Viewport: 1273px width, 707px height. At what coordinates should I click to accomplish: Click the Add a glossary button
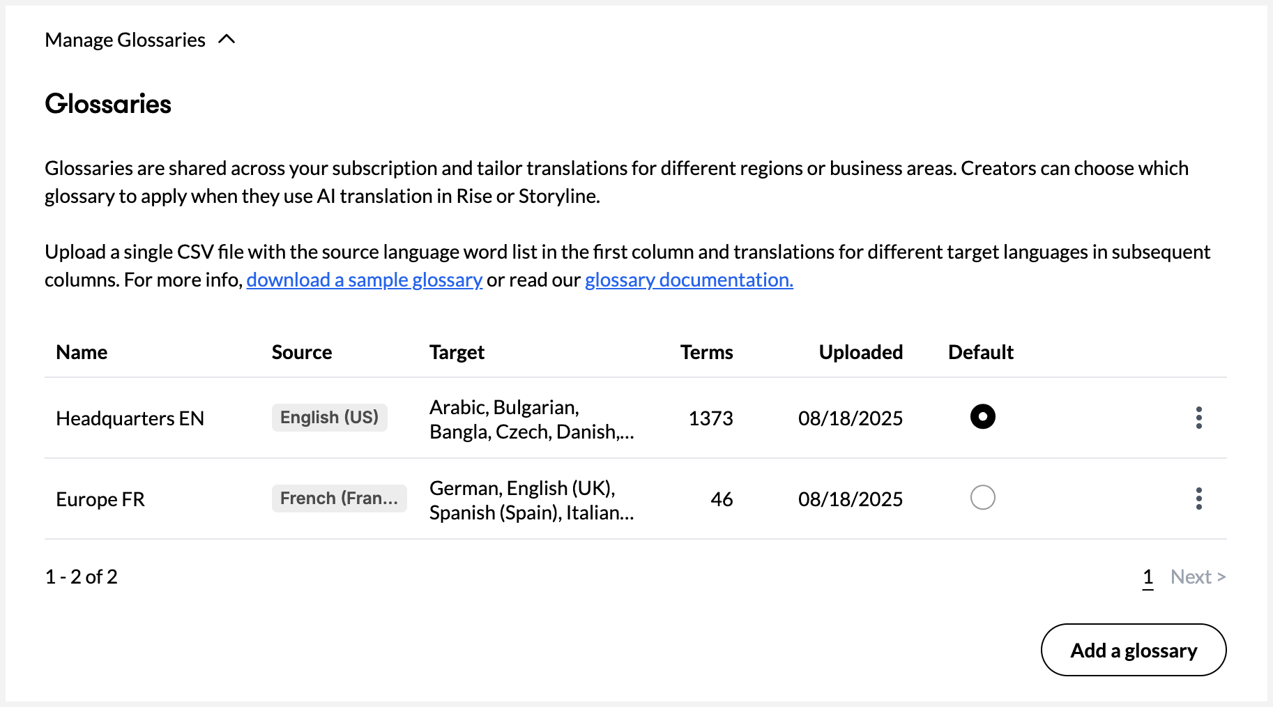click(1133, 650)
